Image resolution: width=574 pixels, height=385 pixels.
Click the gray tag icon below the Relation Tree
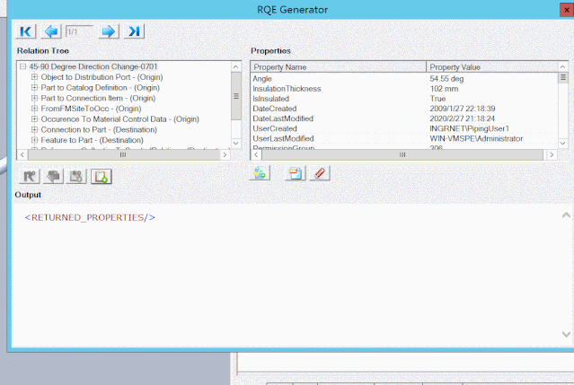coord(53,177)
